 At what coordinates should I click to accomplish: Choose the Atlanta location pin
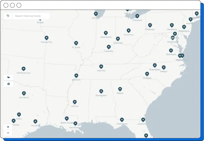click(120, 89)
